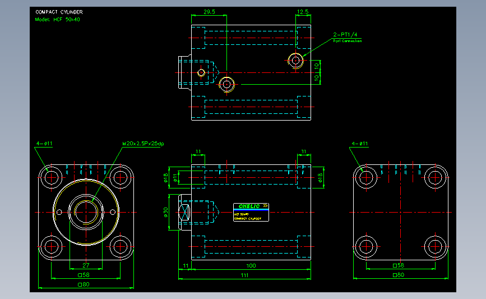Click the lower port circle in the top view
The height and width of the screenshot is (299, 486).
pyautogui.click(x=226, y=84)
